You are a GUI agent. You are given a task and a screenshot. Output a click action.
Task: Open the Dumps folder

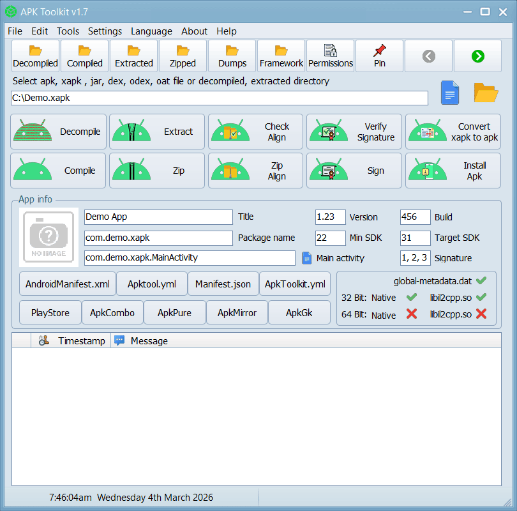point(232,56)
